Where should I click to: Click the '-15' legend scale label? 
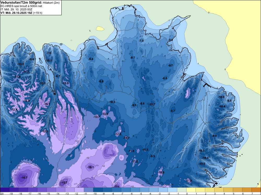[48, 193]
